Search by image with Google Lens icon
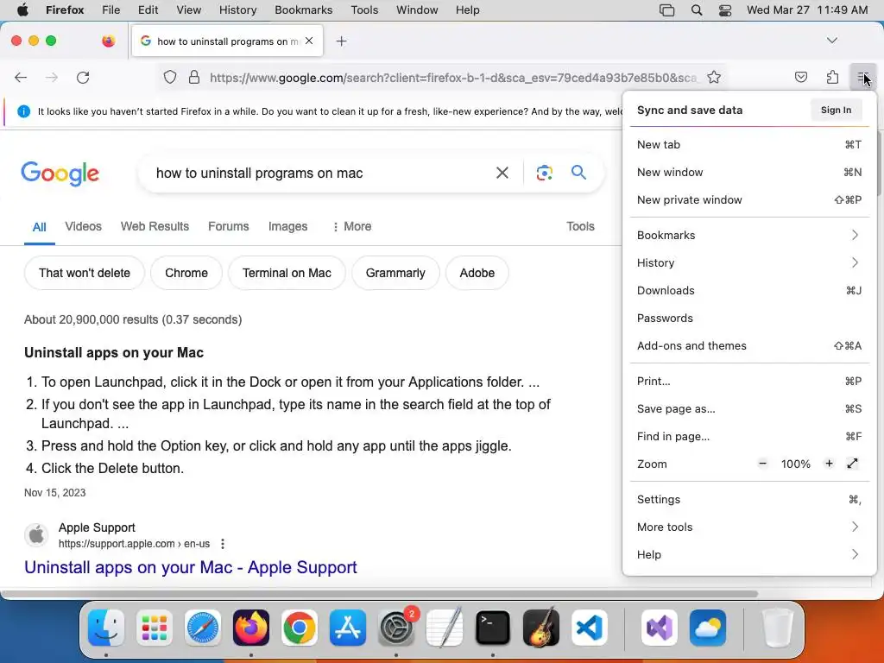 click(544, 173)
